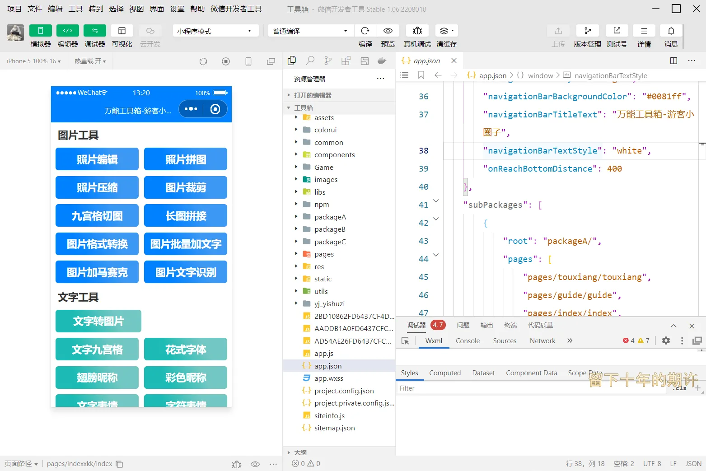
Task: Expand the pages folder
Action: click(324, 254)
